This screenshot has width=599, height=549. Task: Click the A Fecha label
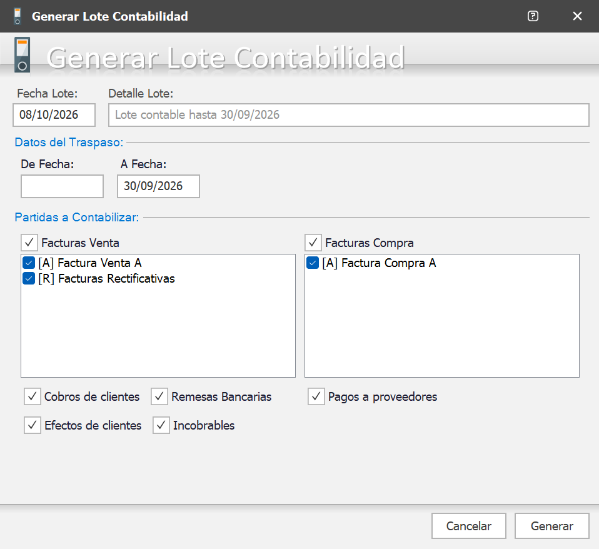(x=144, y=164)
